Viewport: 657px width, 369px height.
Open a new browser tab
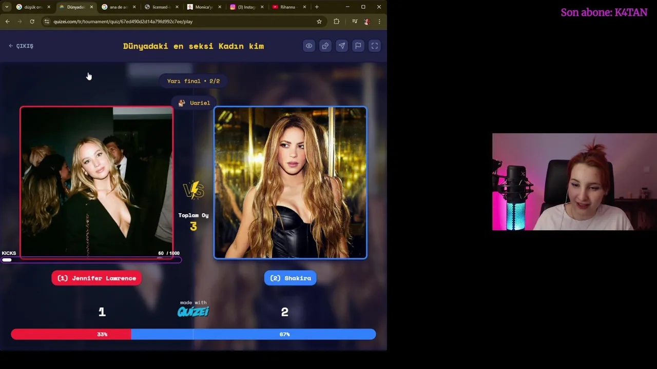pos(317,7)
